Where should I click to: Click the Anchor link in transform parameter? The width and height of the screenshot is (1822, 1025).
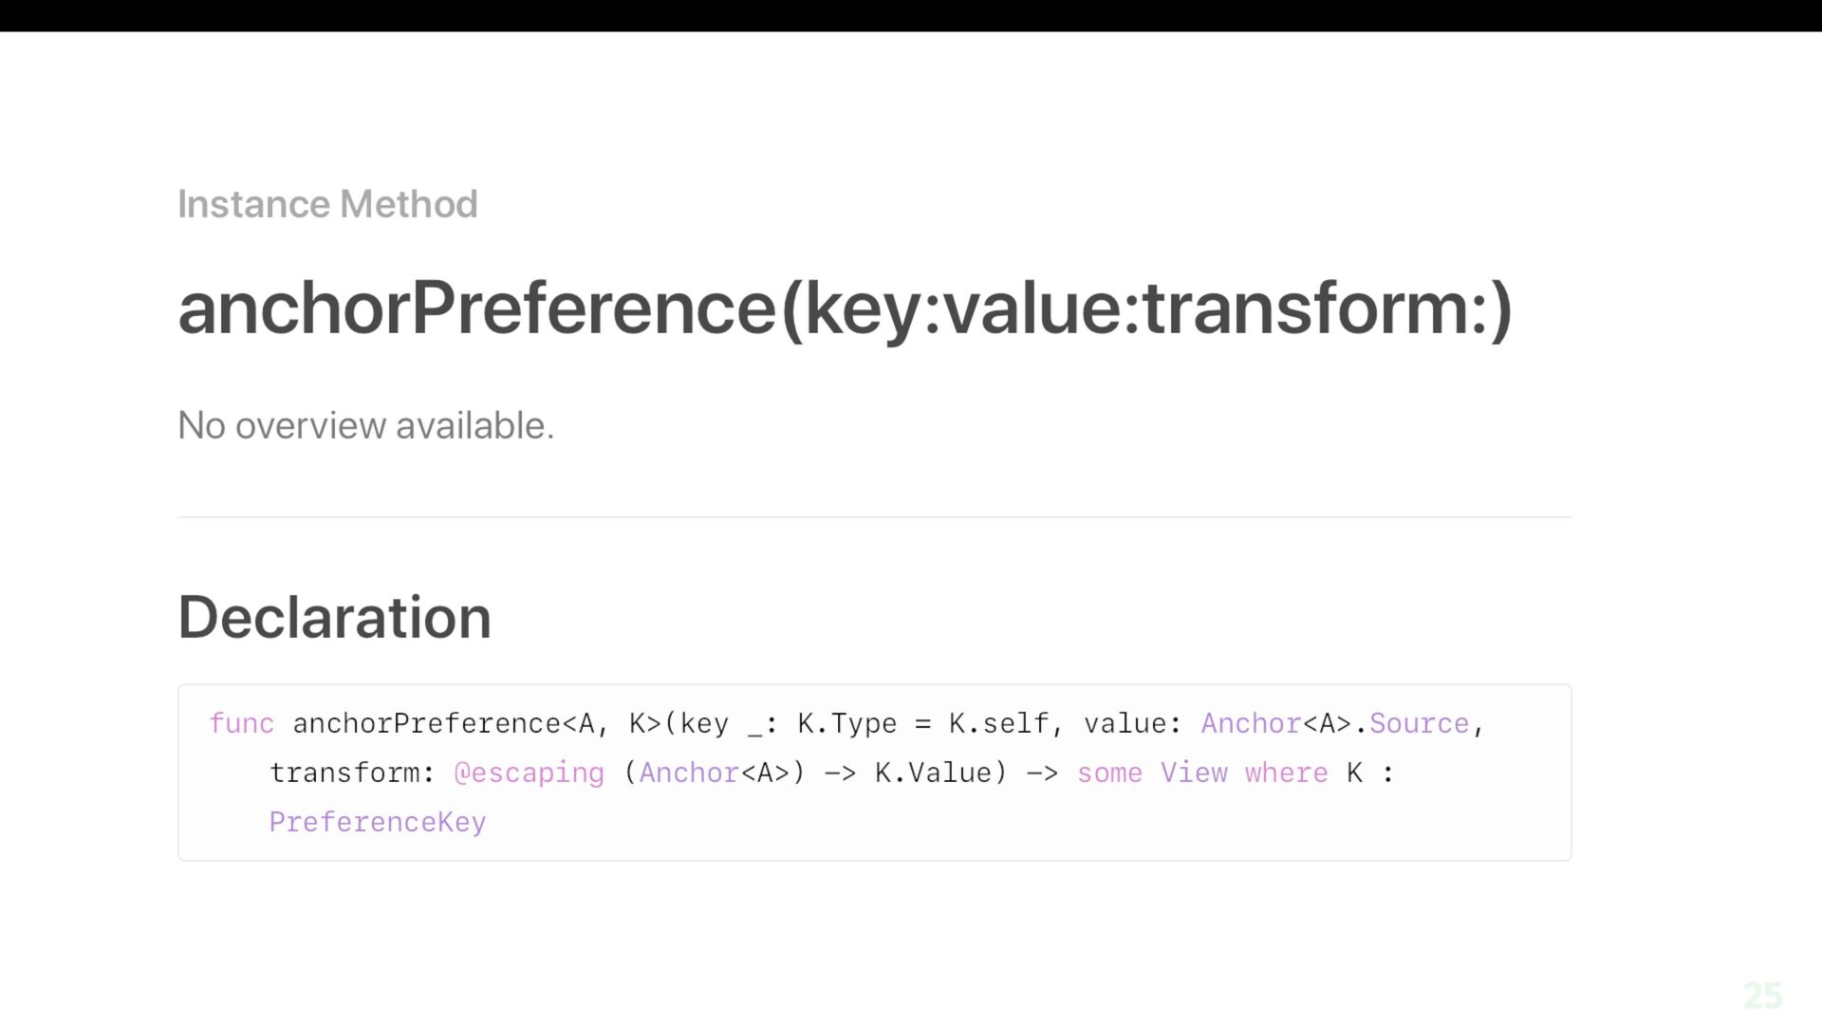[x=689, y=773]
